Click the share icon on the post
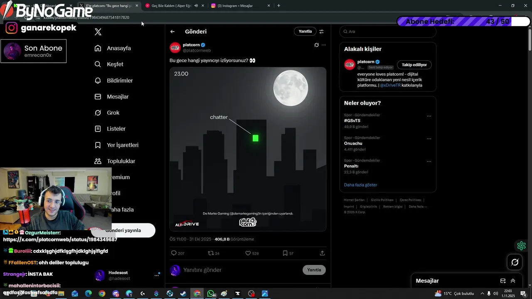Image resolution: width=532 pixels, height=299 pixels. [322, 253]
